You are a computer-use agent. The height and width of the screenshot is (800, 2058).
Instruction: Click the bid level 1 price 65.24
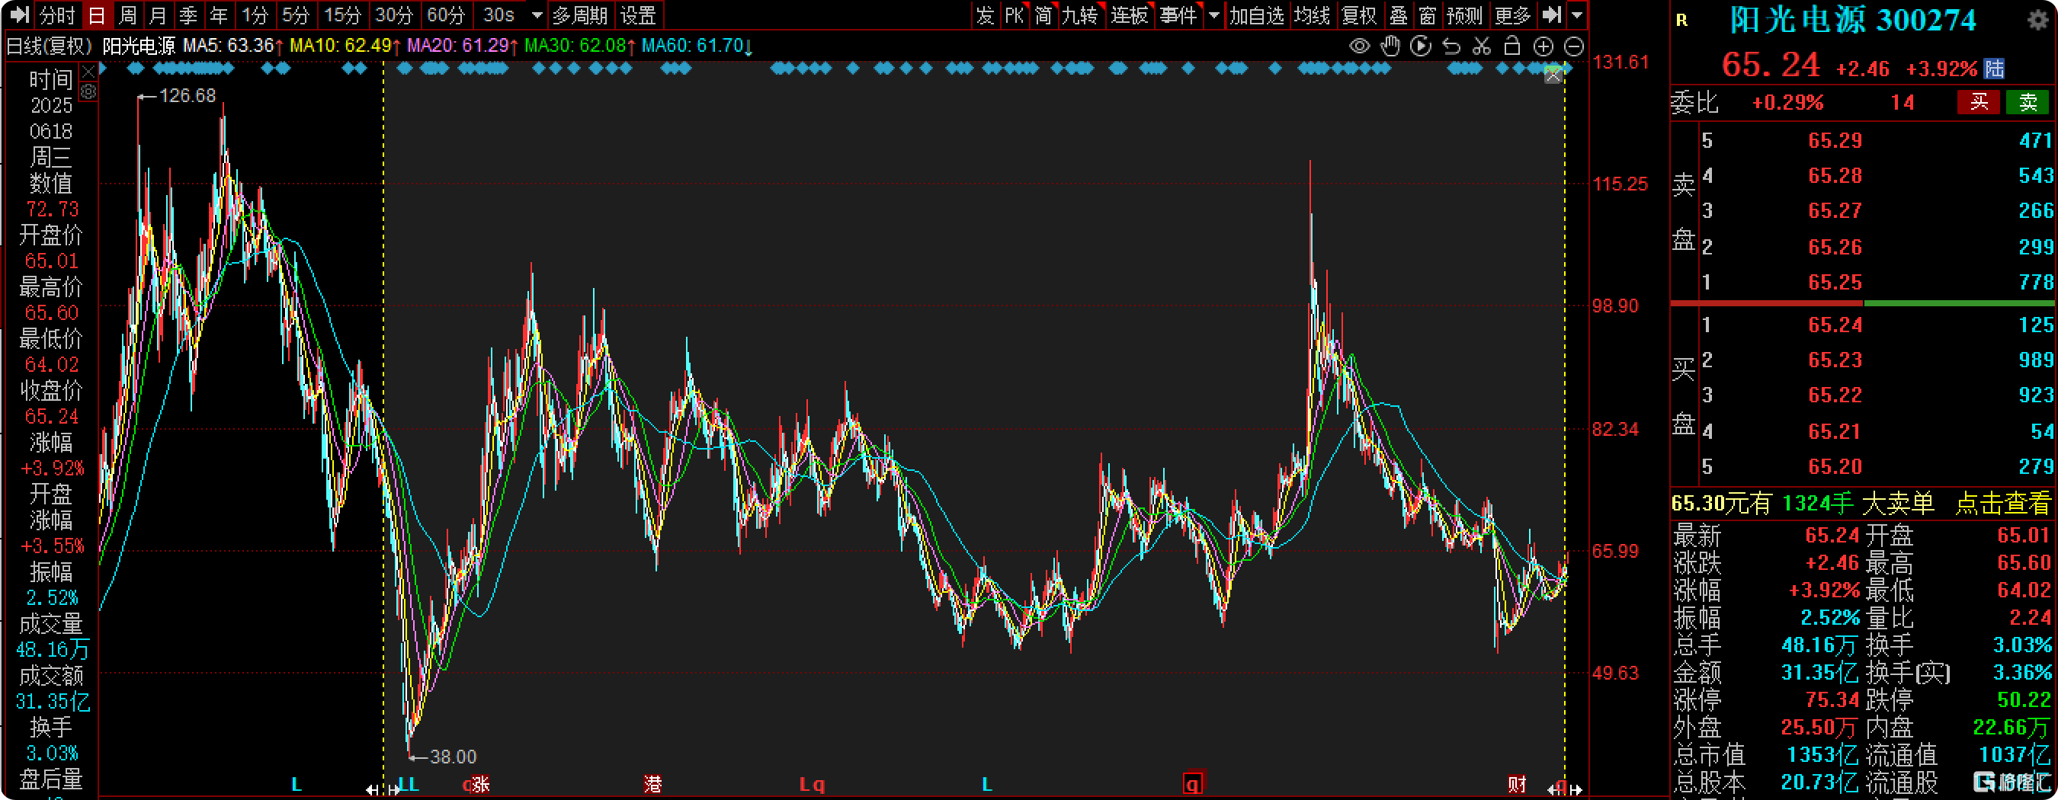point(1835,325)
